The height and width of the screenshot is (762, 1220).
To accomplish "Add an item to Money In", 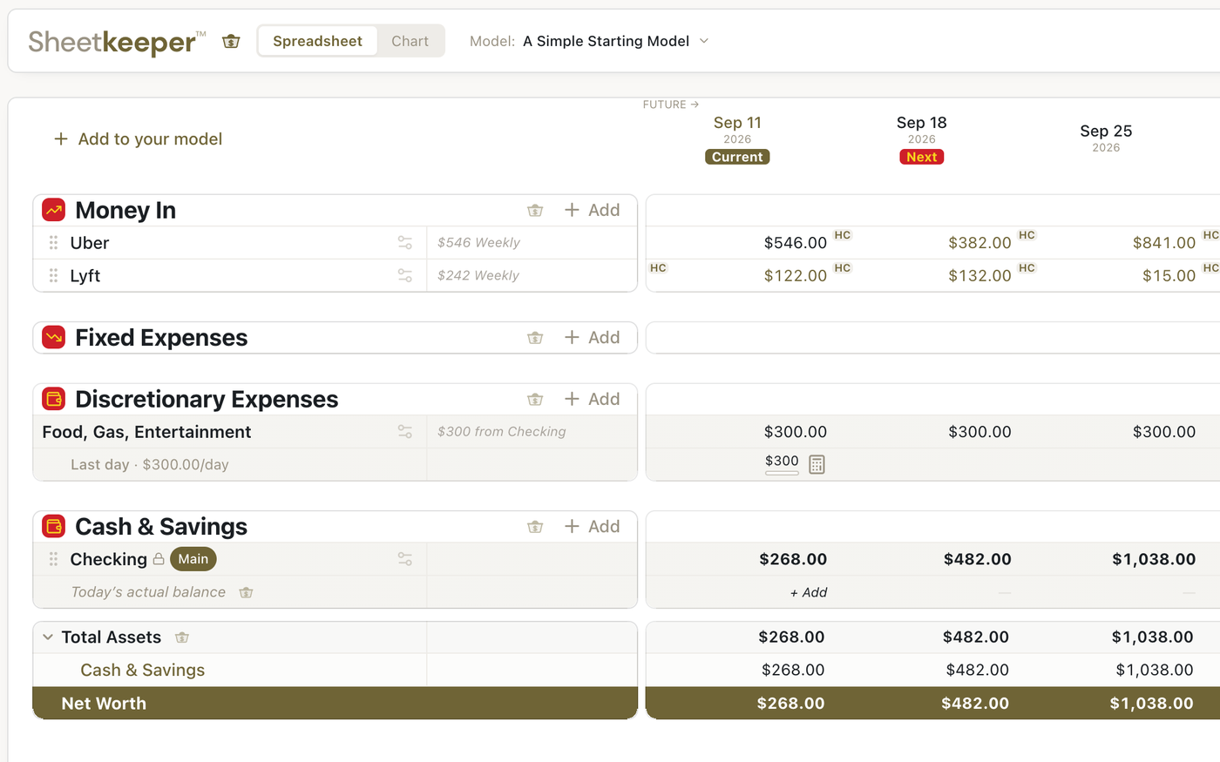I will tap(593, 210).
